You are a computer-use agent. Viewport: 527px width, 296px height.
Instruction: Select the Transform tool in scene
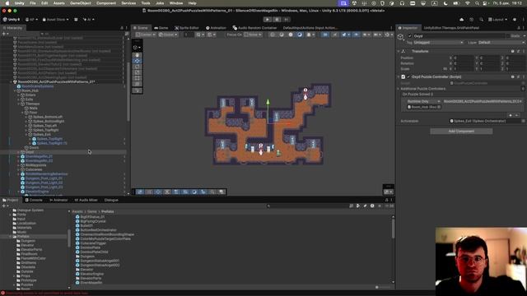(x=138, y=84)
